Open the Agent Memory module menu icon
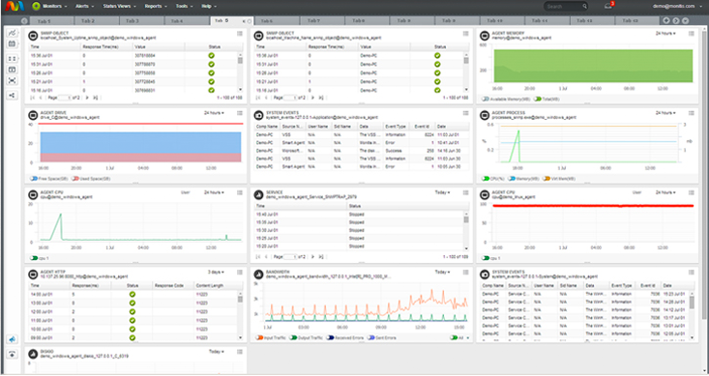The image size is (709, 376). point(691,34)
